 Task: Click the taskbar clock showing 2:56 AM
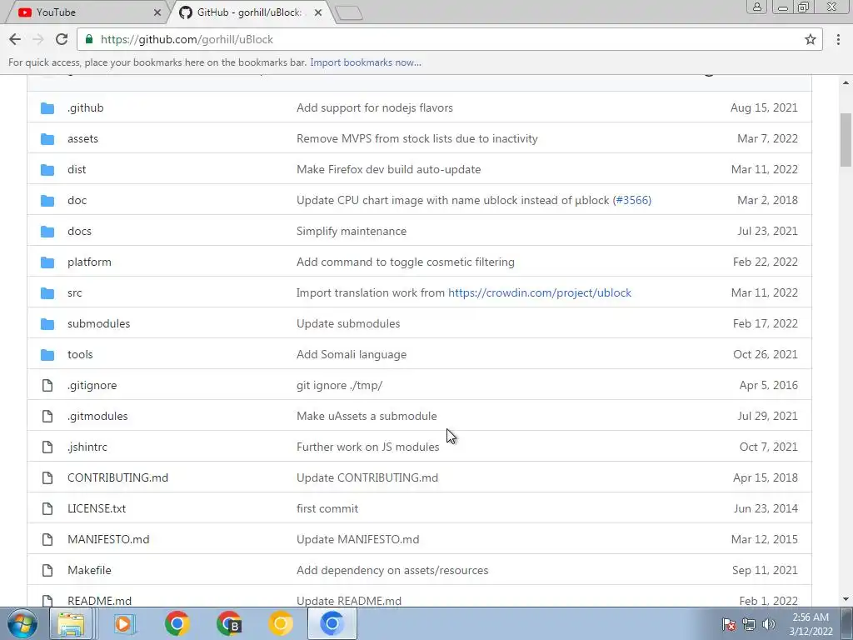811,617
